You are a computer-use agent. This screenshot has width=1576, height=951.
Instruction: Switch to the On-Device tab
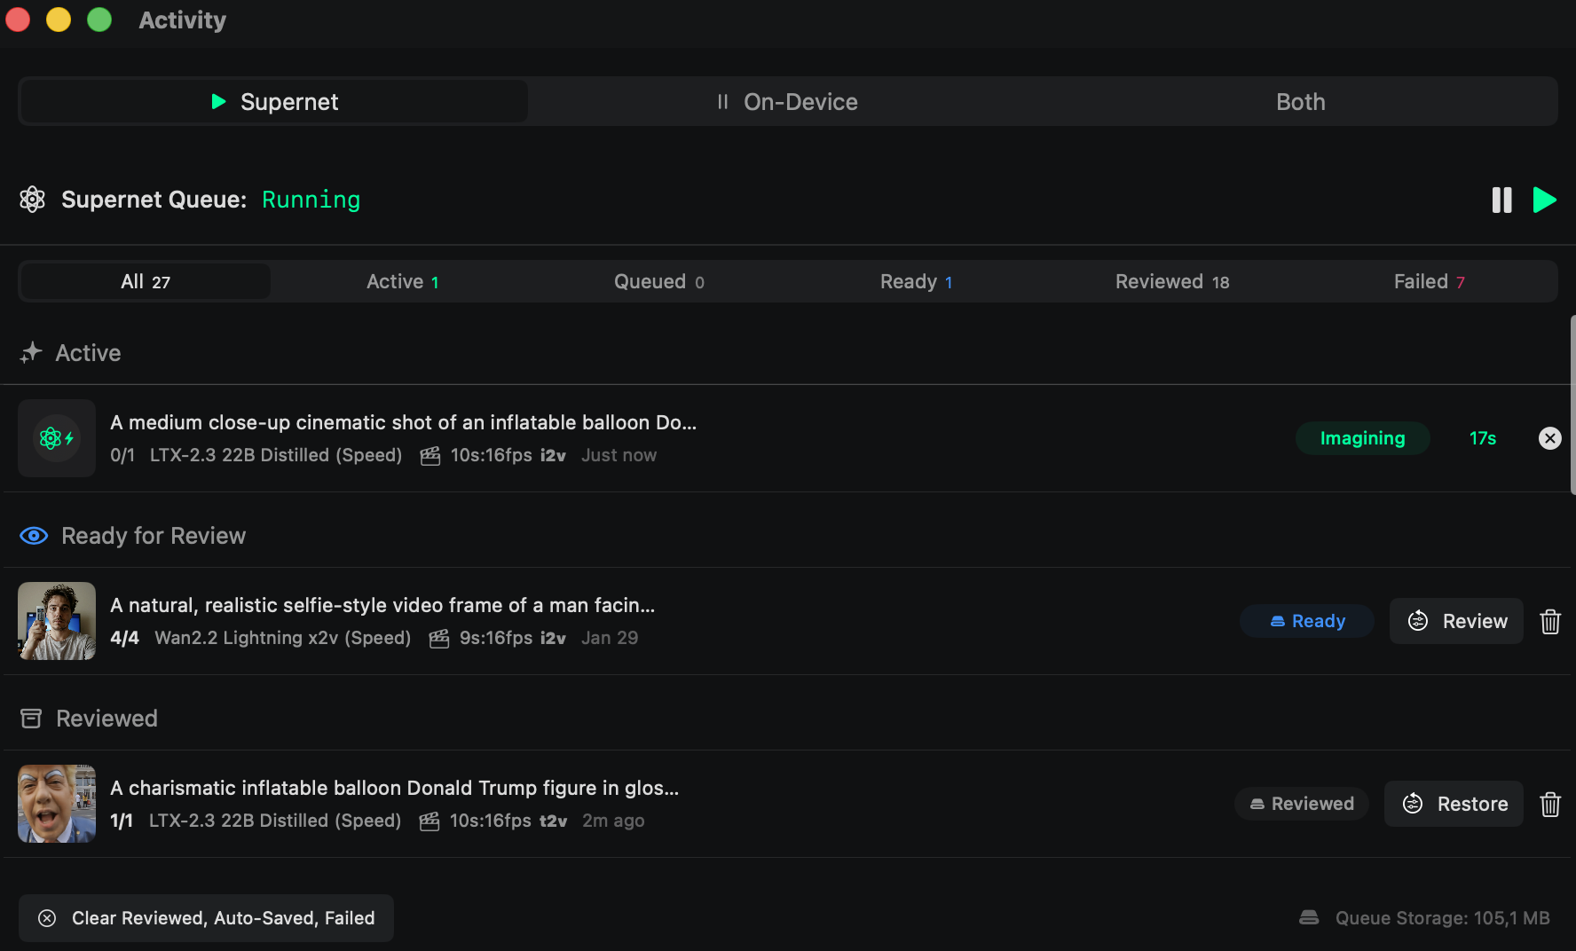[786, 101]
